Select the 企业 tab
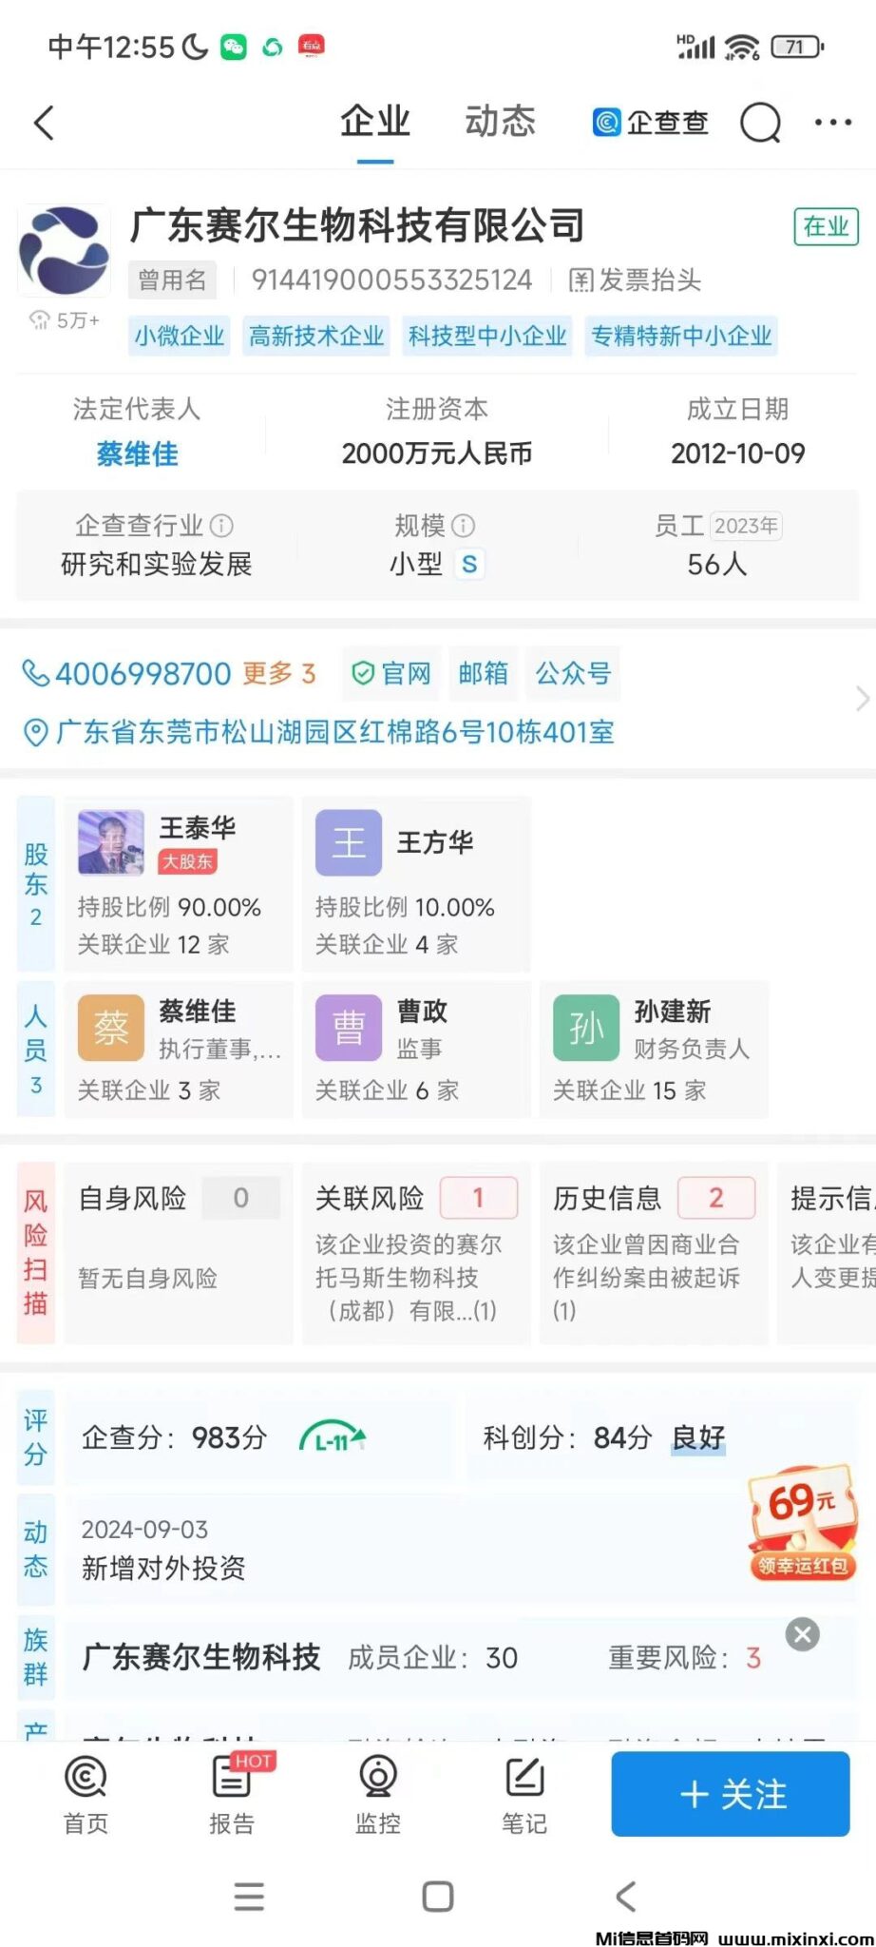876x1947 pixels. tap(375, 123)
